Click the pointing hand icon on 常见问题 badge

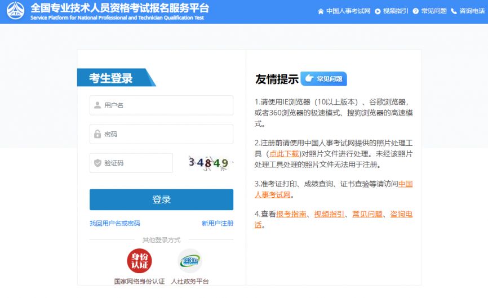309,78
